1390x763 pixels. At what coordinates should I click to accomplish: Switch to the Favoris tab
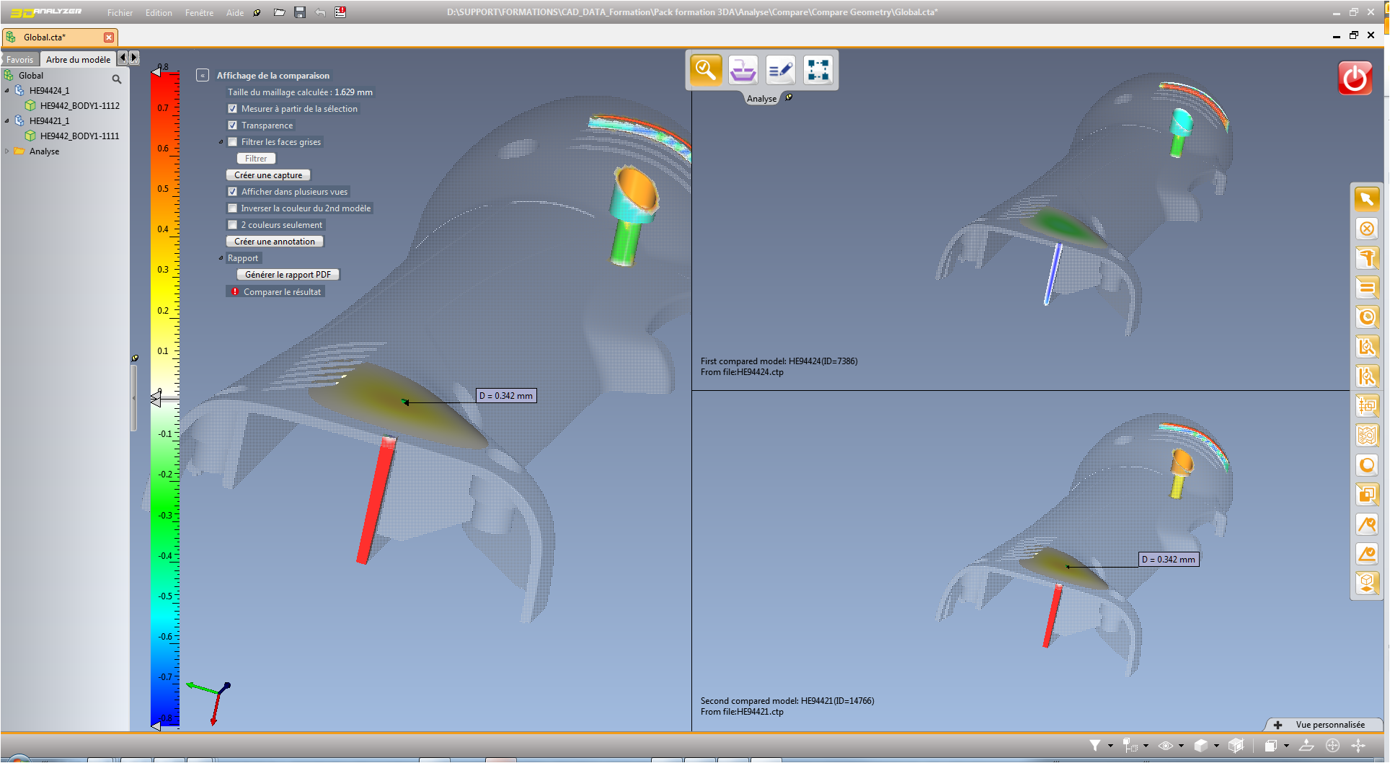pos(19,58)
